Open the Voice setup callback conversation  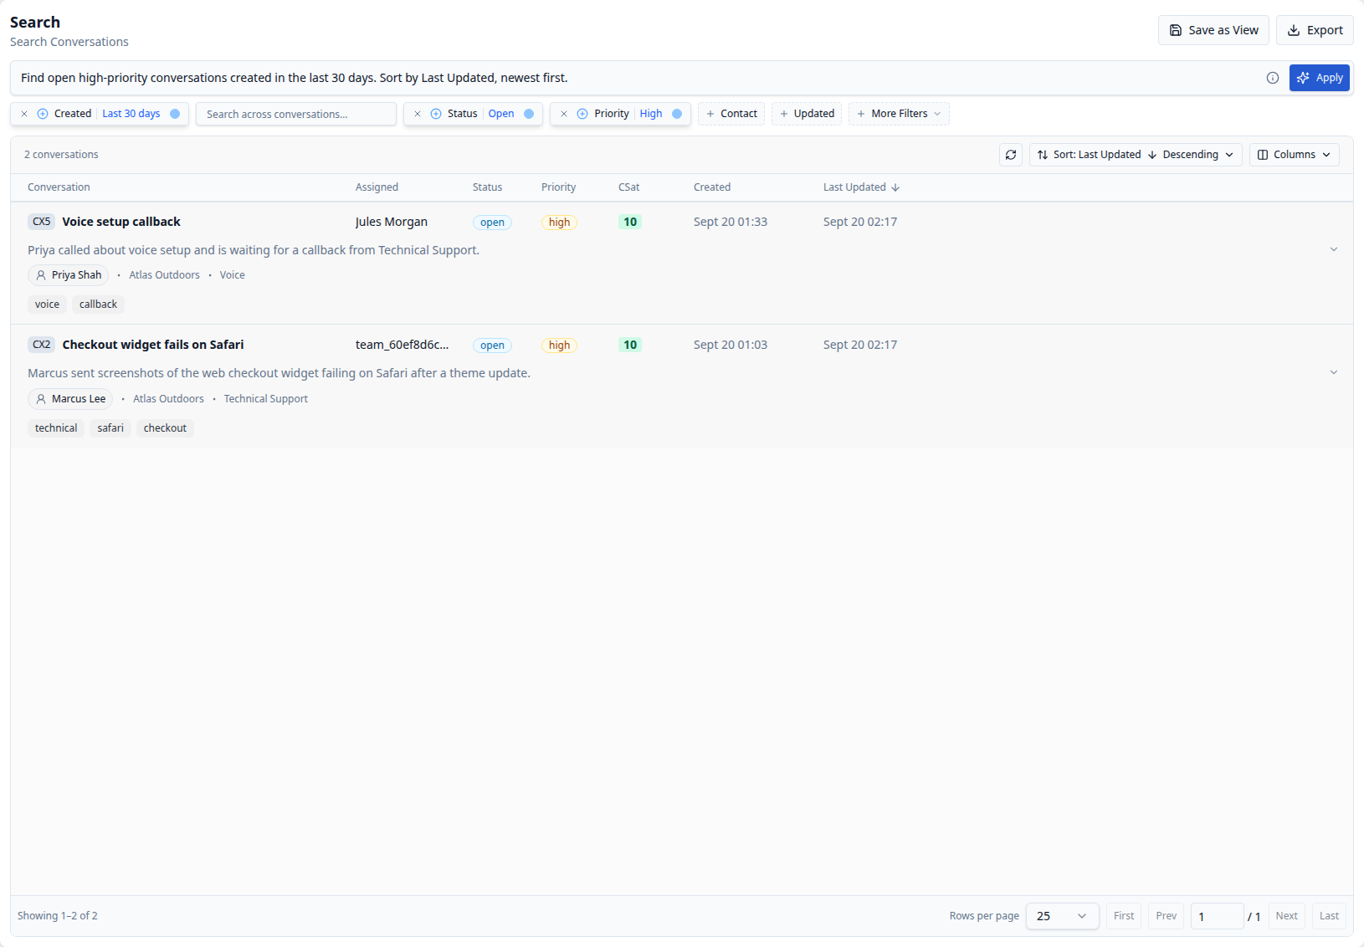coord(121,222)
